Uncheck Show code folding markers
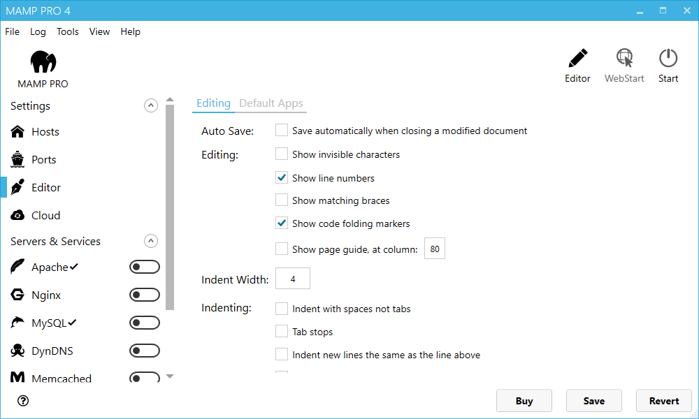The height and width of the screenshot is (419, 699). click(x=282, y=223)
